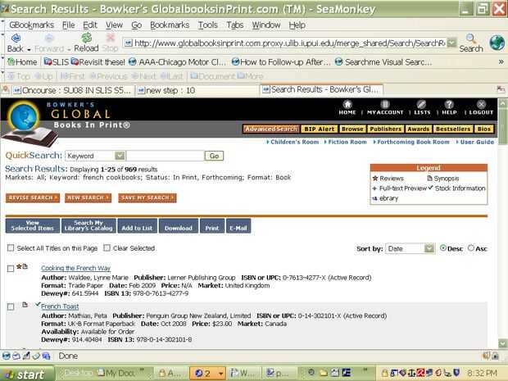Image resolution: width=508 pixels, height=381 pixels.
Task: Click the new tab icon at tab bar start
Action: pyautogui.click(x=6, y=90)
